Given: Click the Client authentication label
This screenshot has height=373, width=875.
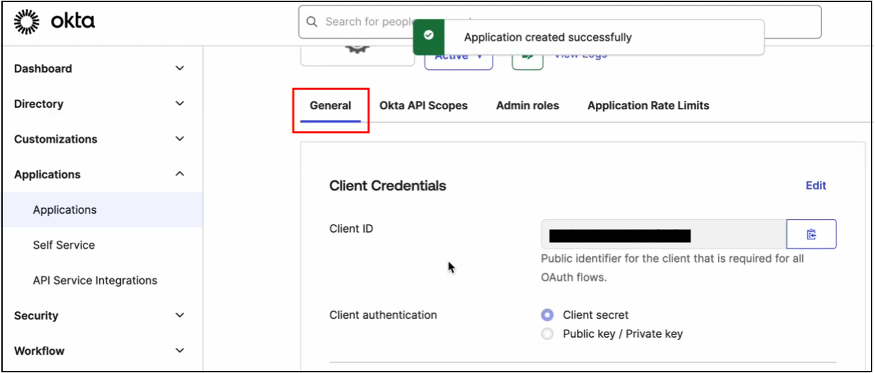Looking at the screenshot, I should (x=383, y=315).
